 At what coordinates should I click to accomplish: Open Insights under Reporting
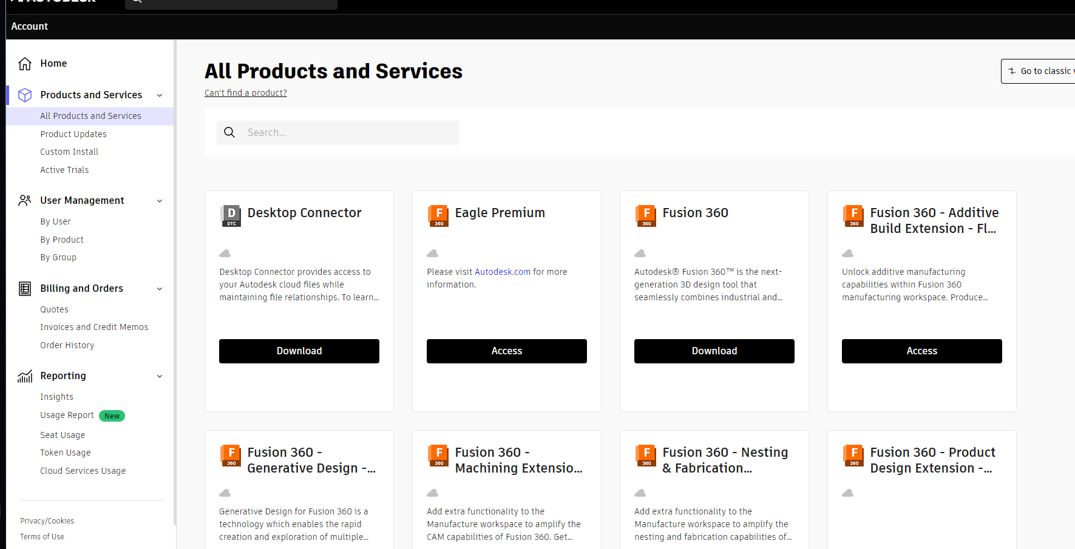click(x=56, y=397)
